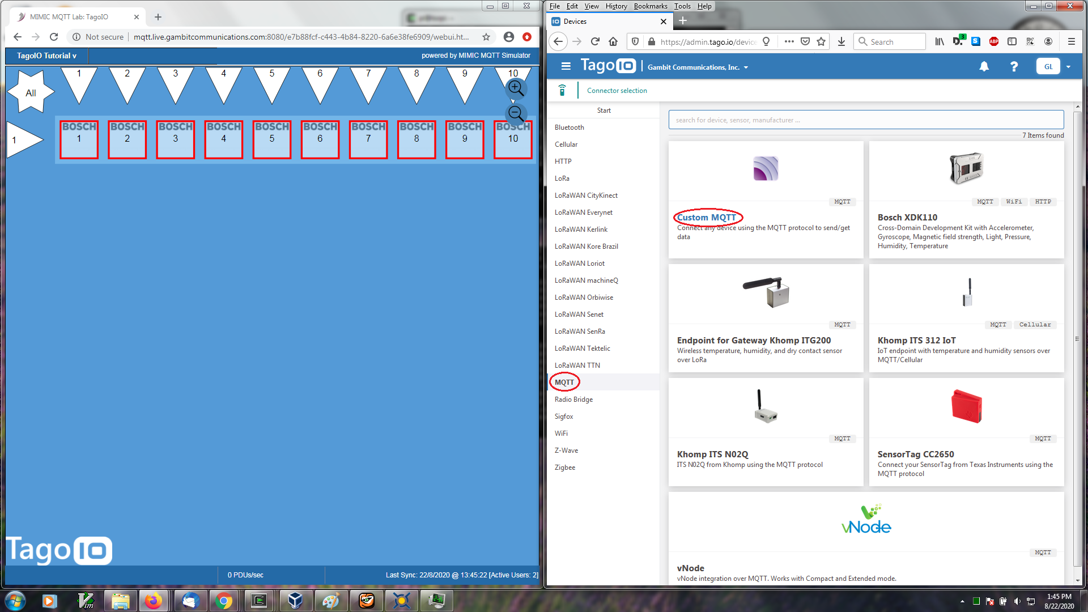
Task: Focus the device search field
Action: click(866, 120)
